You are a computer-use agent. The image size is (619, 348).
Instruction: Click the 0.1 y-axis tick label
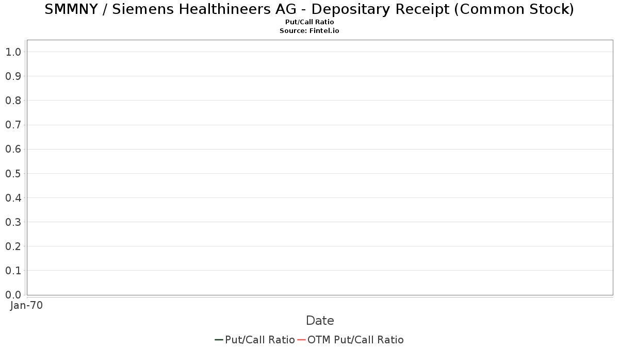(13, 271)
